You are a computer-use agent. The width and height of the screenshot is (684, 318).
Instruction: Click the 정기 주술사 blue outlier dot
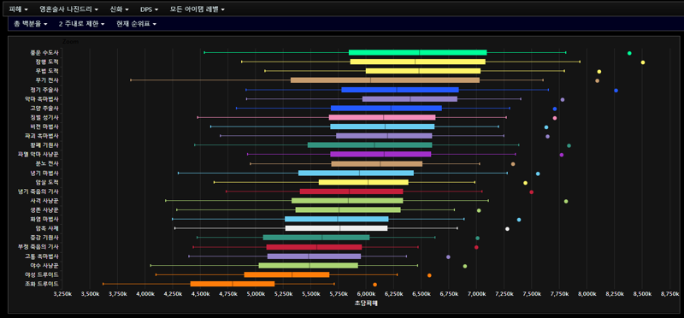click(x=616, y=91)
